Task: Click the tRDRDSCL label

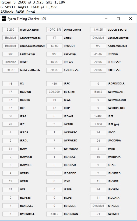Action: click(26, 206)
